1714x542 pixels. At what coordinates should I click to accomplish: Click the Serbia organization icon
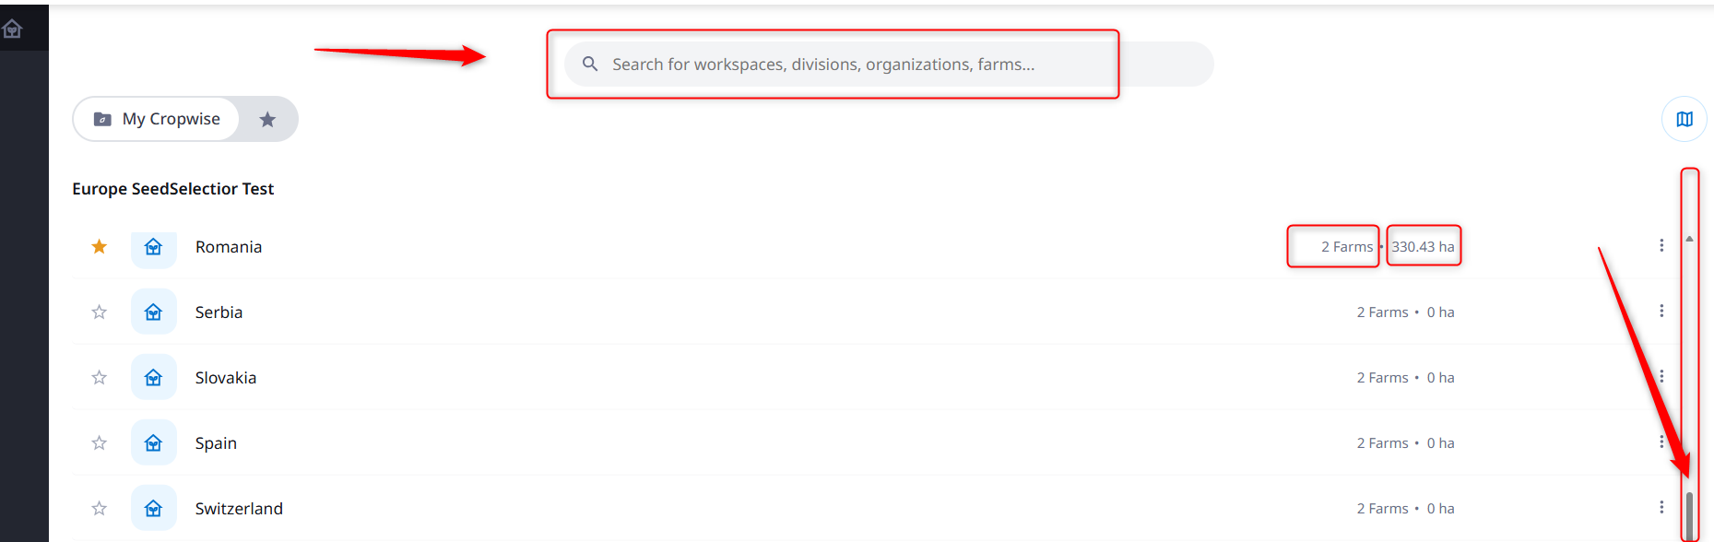(154, 312)
